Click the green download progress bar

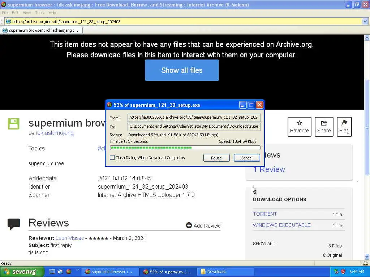(x=185, y=148)
